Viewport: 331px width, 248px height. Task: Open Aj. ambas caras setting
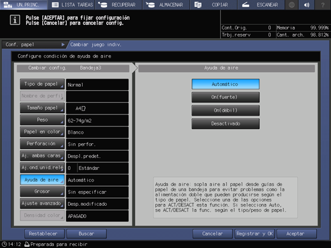pos(42,156)
